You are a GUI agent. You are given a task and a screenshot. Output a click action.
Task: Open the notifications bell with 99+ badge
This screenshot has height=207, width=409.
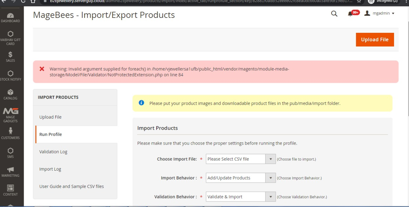[x=353, y=13]
